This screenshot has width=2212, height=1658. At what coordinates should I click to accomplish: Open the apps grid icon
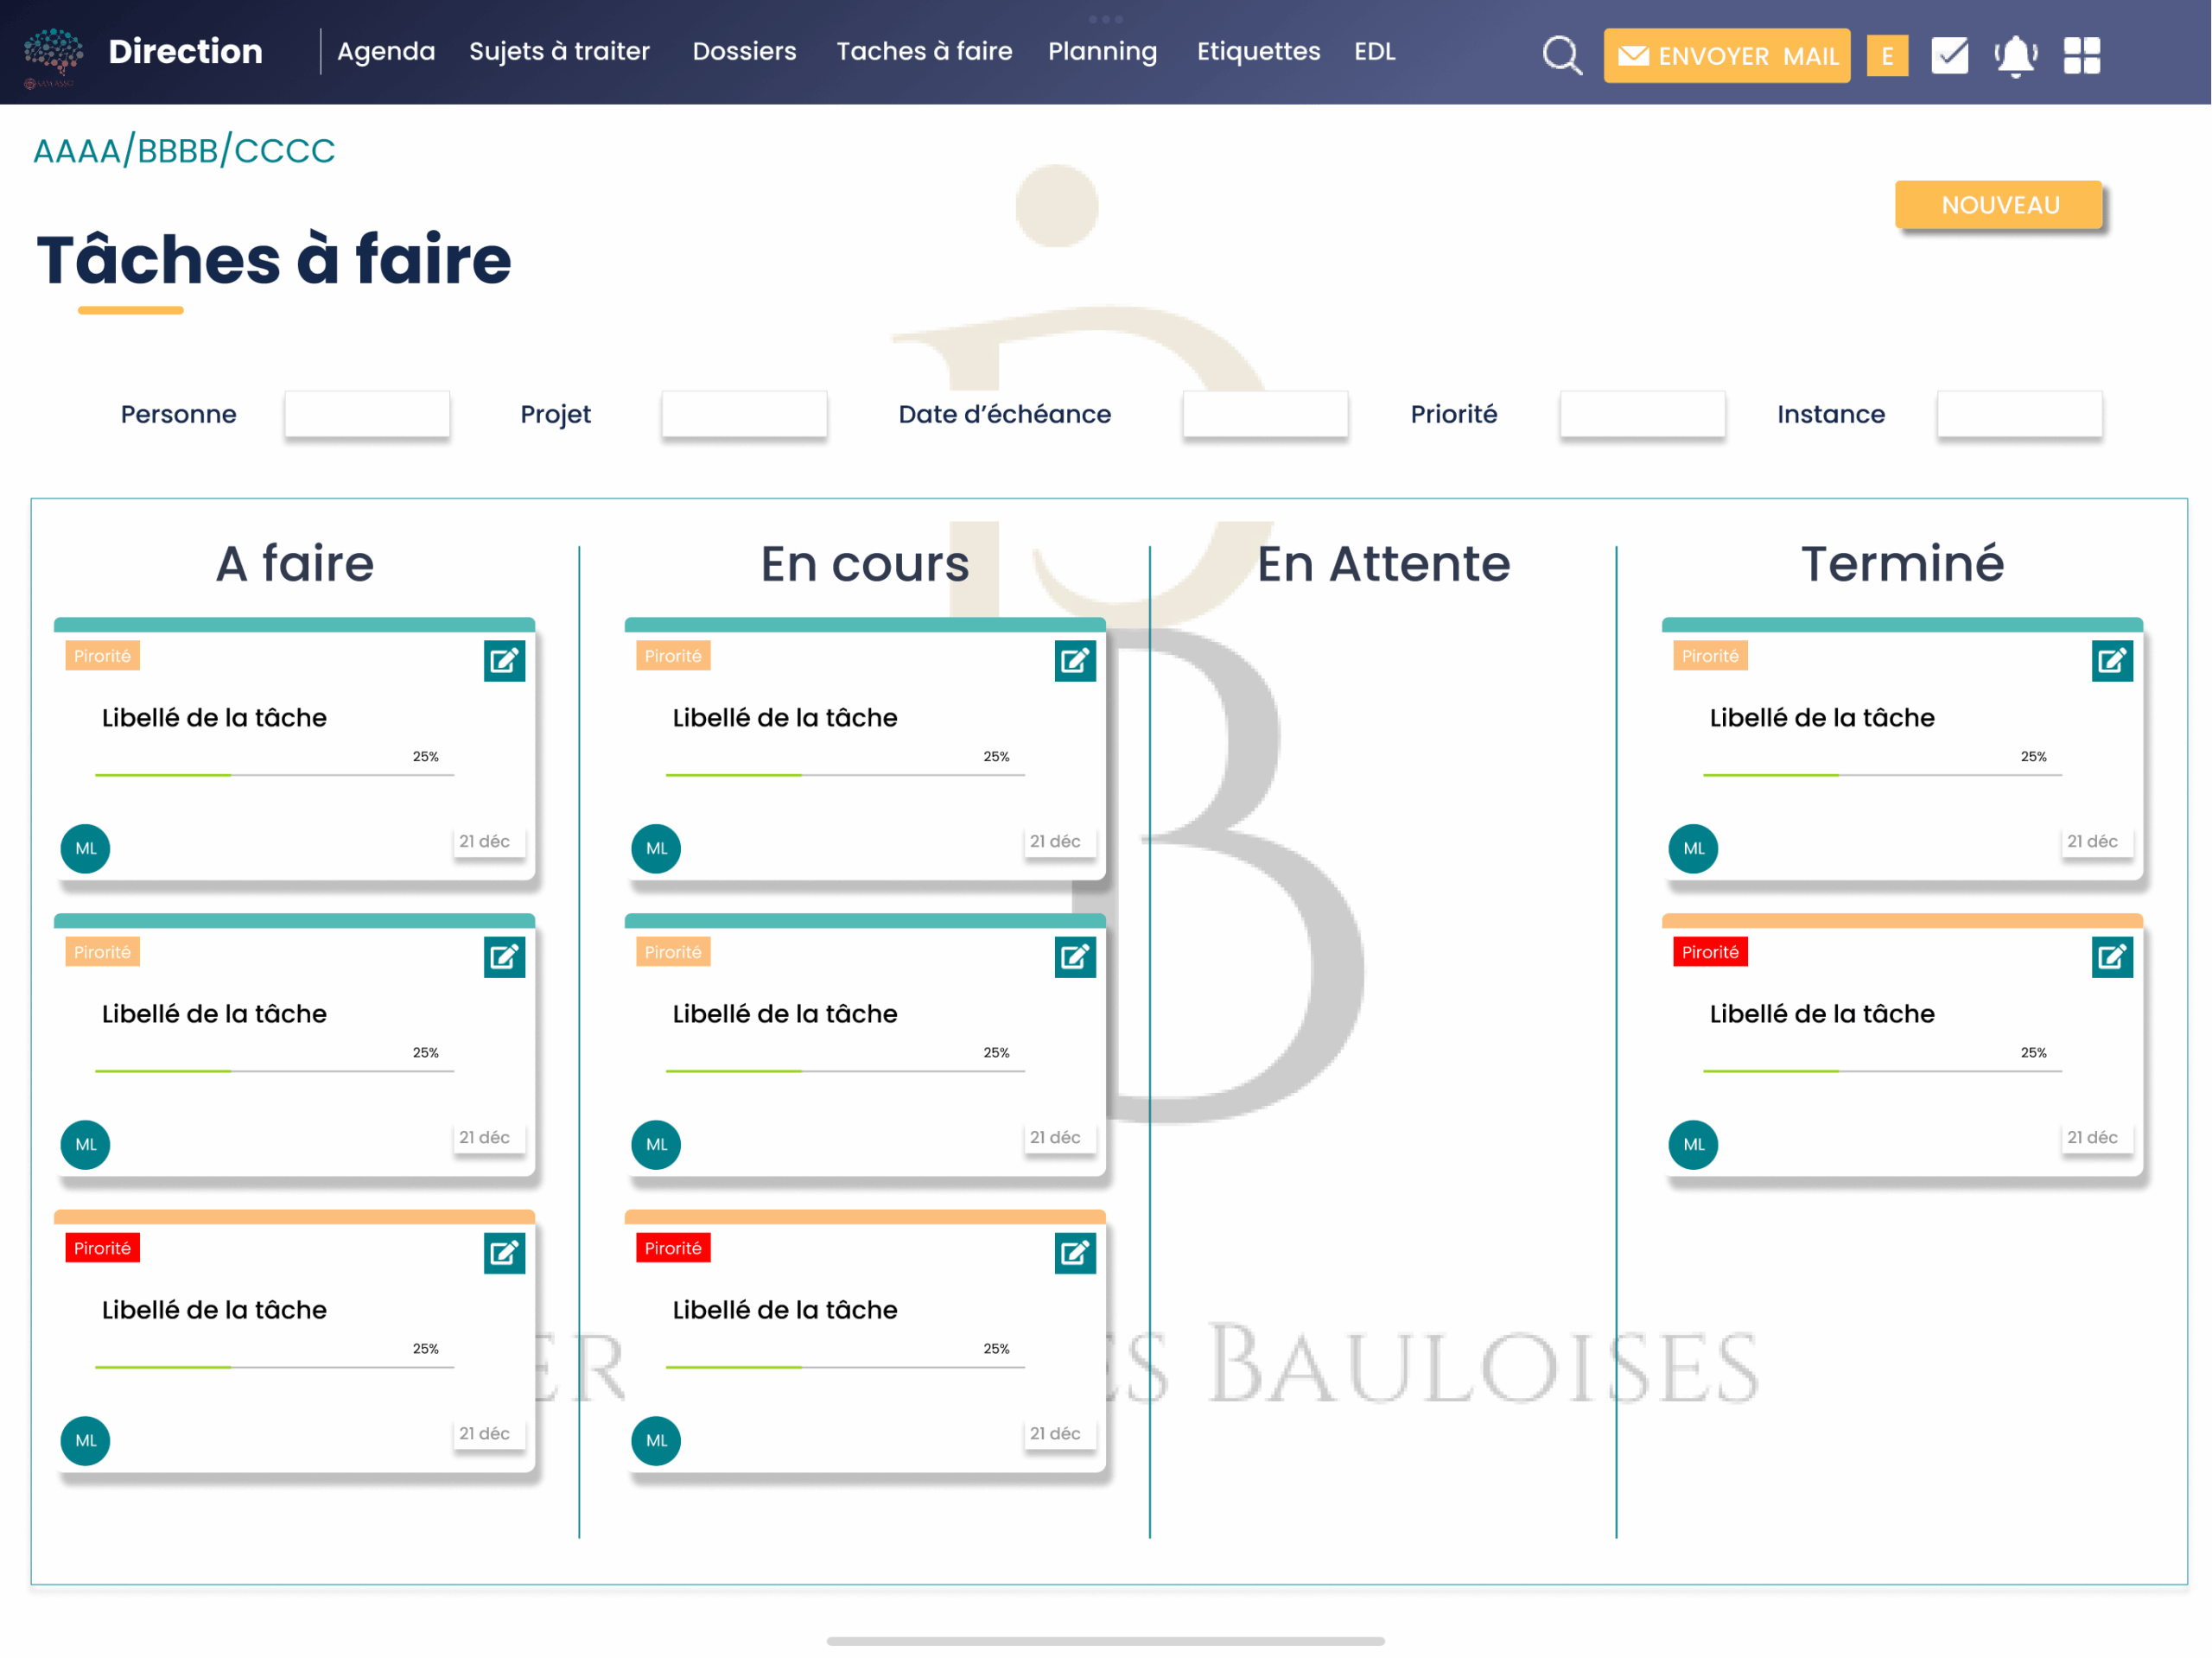2081,55
